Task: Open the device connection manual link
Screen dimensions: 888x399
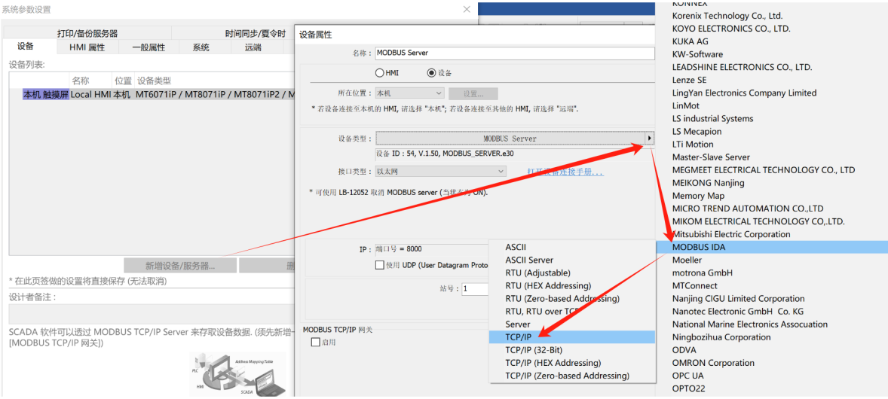Action: [x=565, y=172]
